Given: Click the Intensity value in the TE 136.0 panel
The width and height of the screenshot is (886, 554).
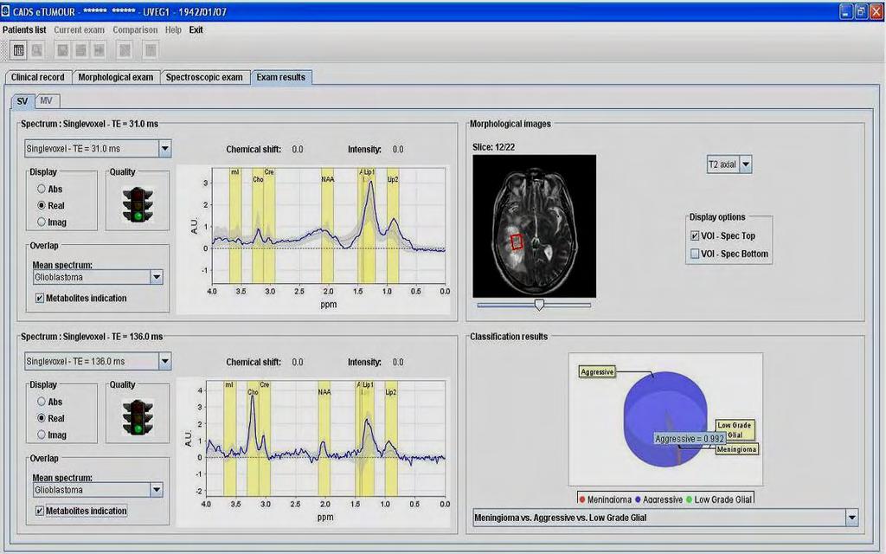Looking at the screenshot, I should [398, 362].
